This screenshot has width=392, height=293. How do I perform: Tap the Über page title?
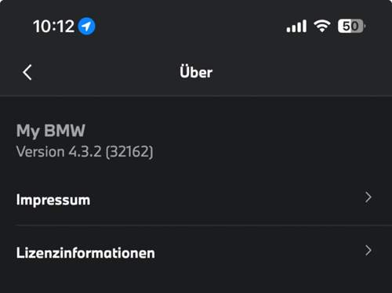tap(196, 72)
